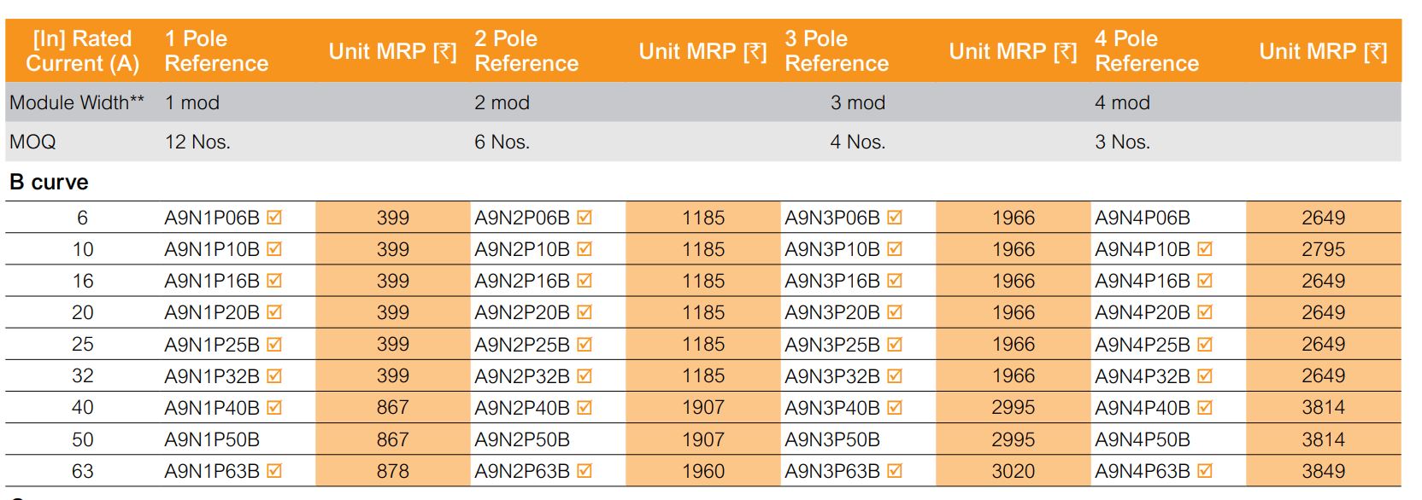The image size is (1422, 500).
Task: Click the checkmark beside A9N4P10B
Action: (1205, 249)
